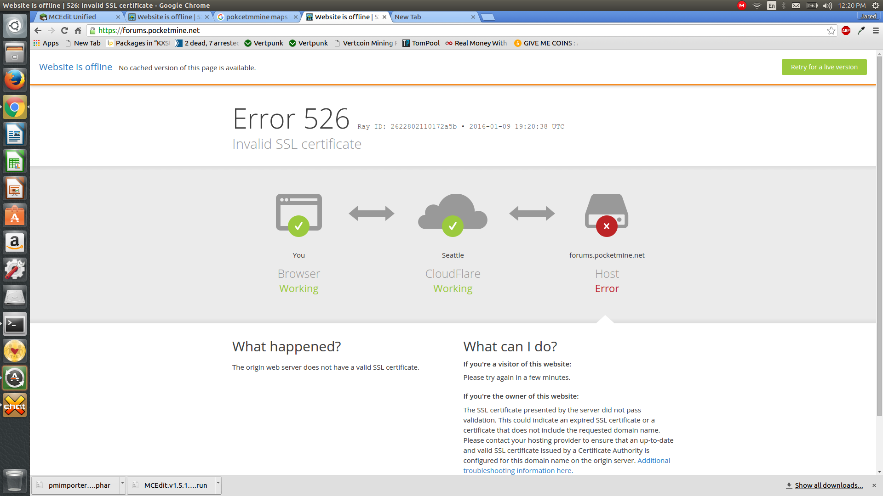Click Retry for a live version

(x=824, y=67)
